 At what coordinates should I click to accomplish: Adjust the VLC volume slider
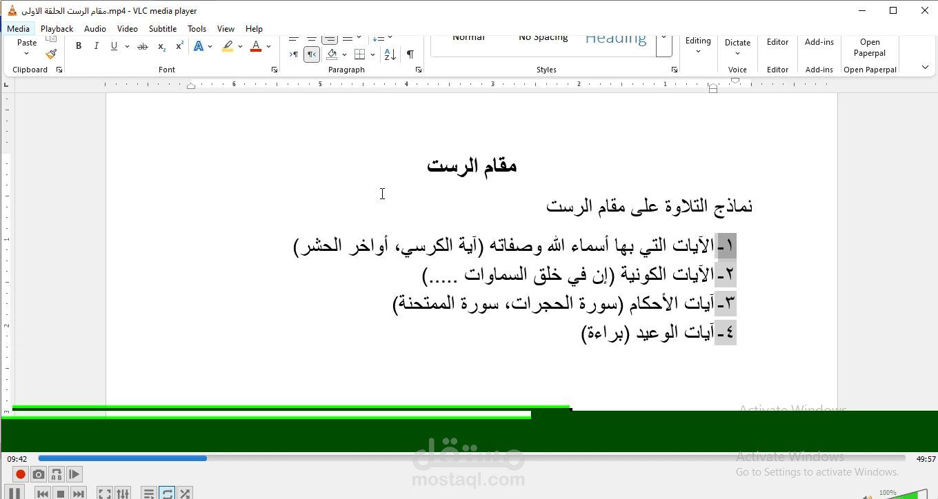tap(908, 493)
